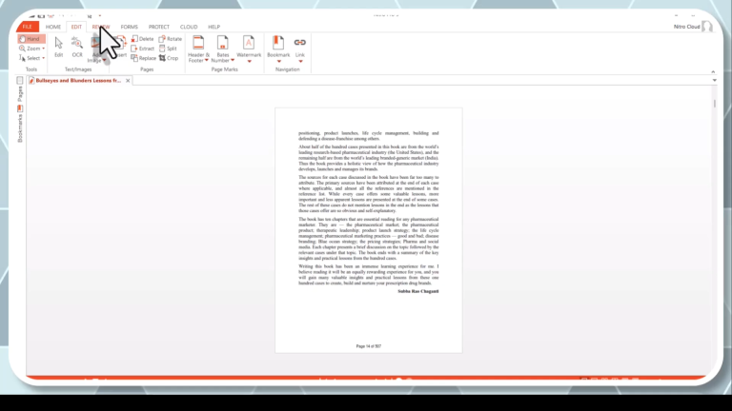Click the paragraph starting 'Writing this book'
Viewport: 732px width, 411px height.
(368, 274)
